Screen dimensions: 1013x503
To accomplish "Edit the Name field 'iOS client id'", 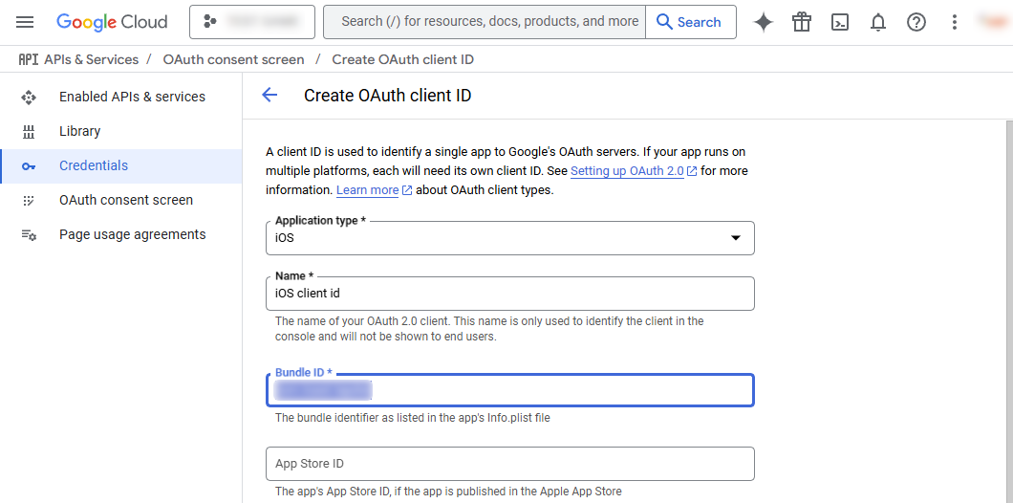I will coord(510,294).
